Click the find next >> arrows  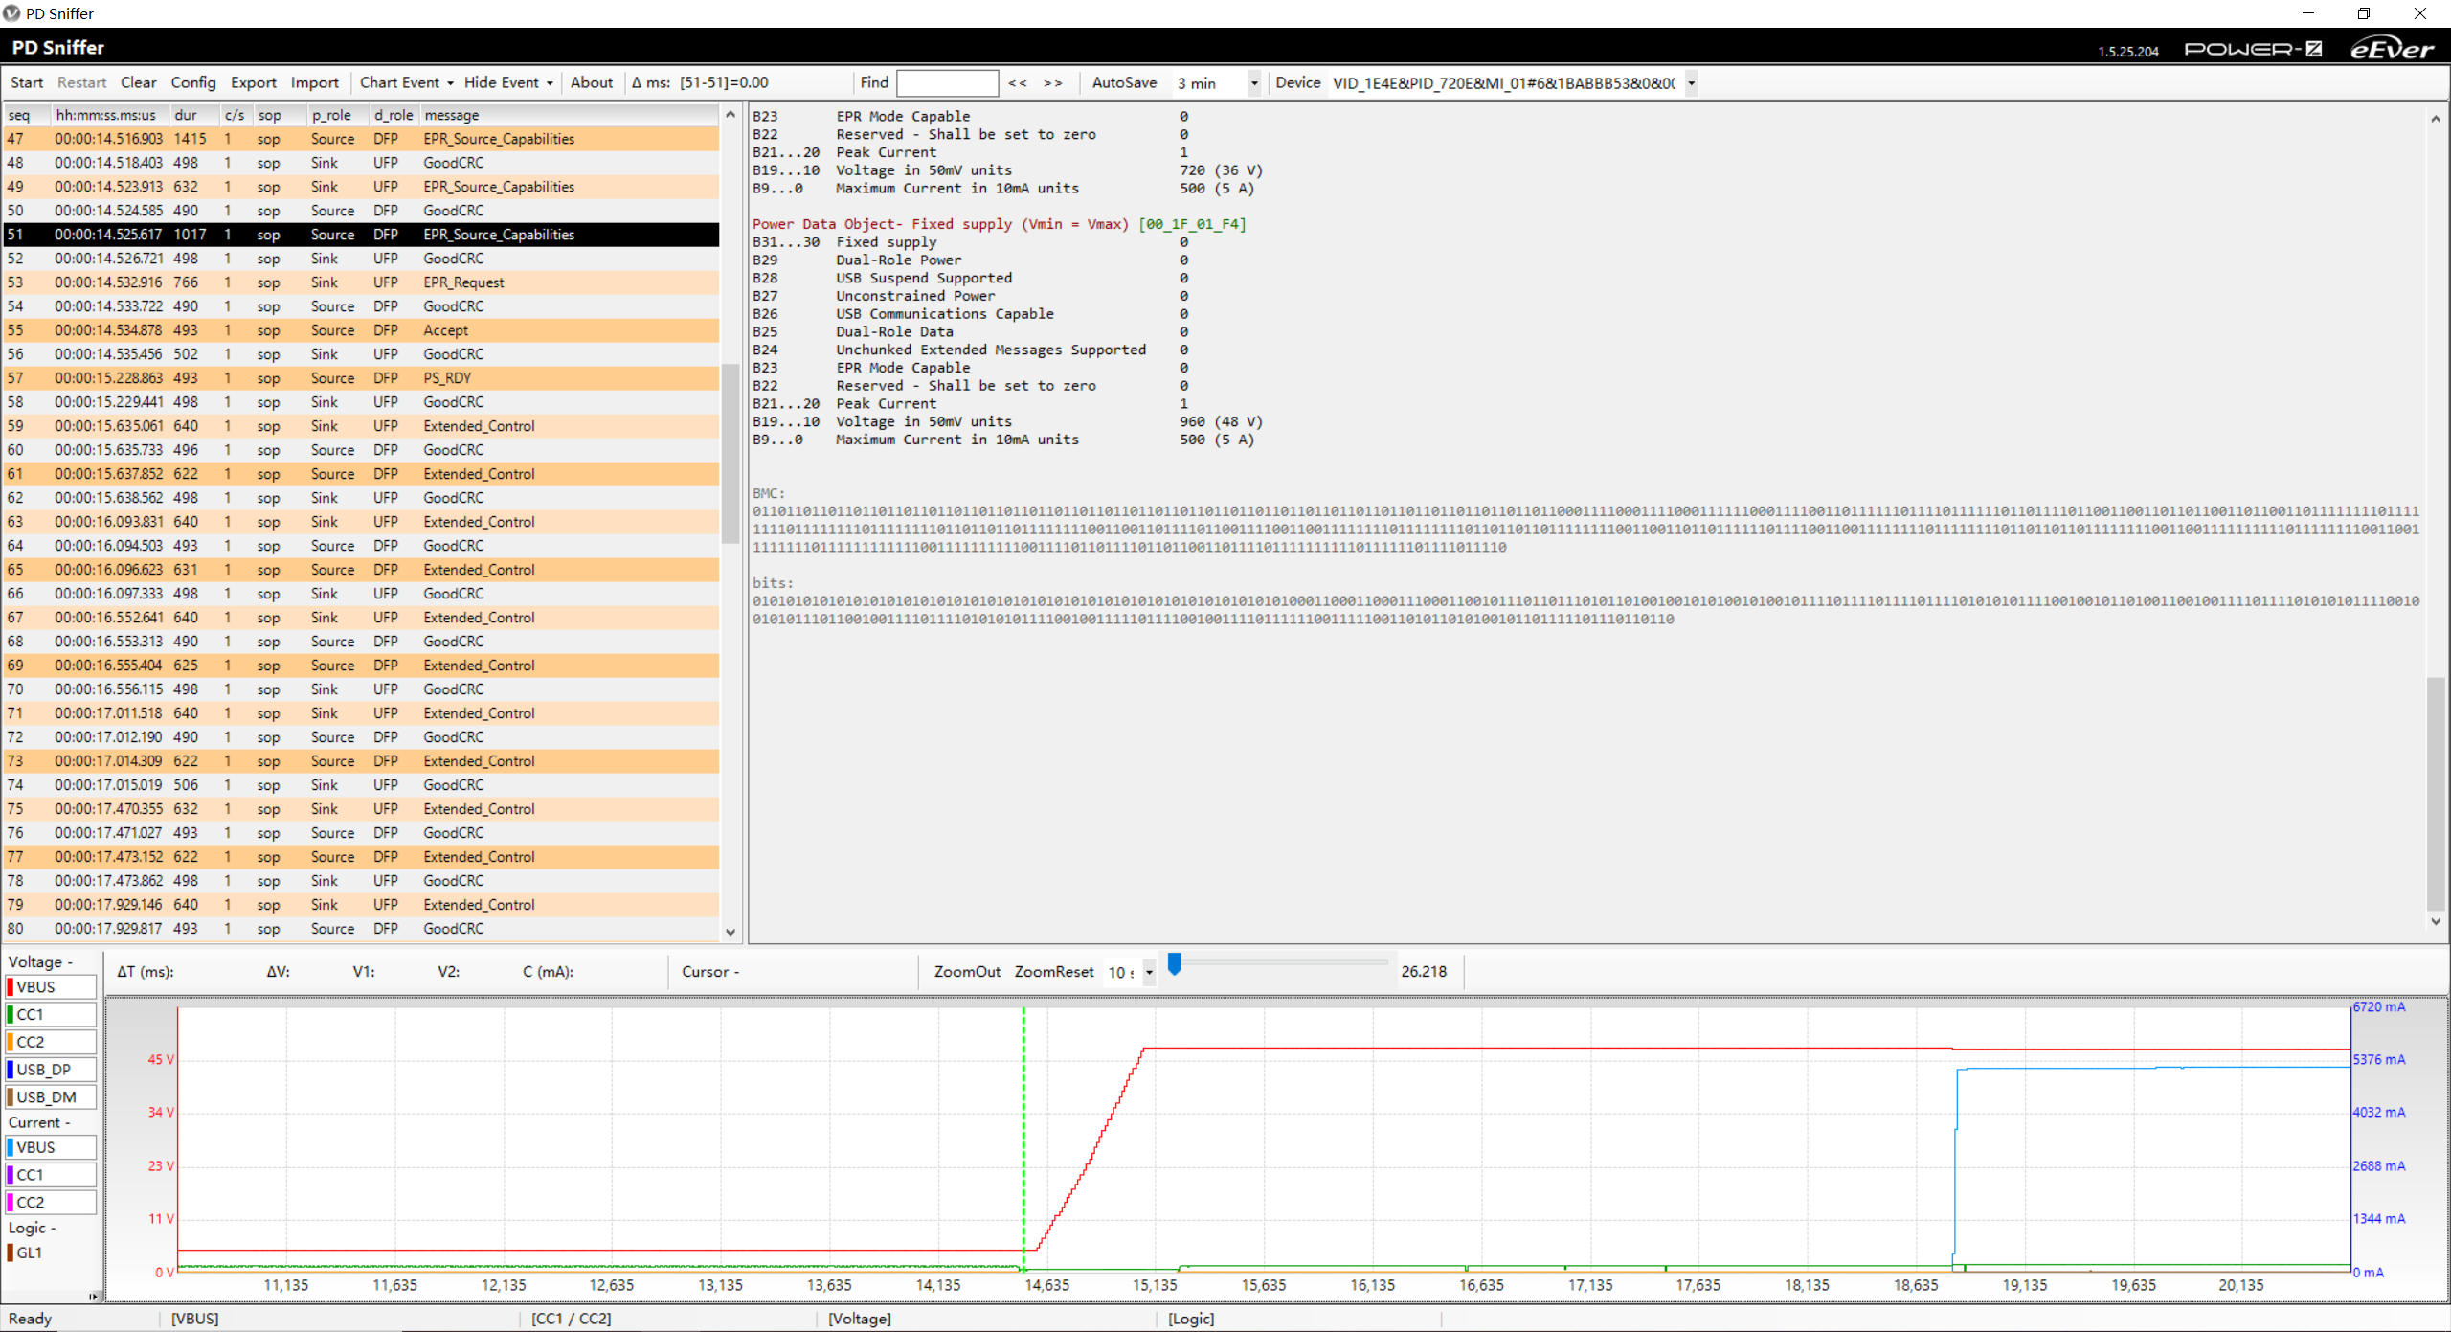pos(1052,83)
